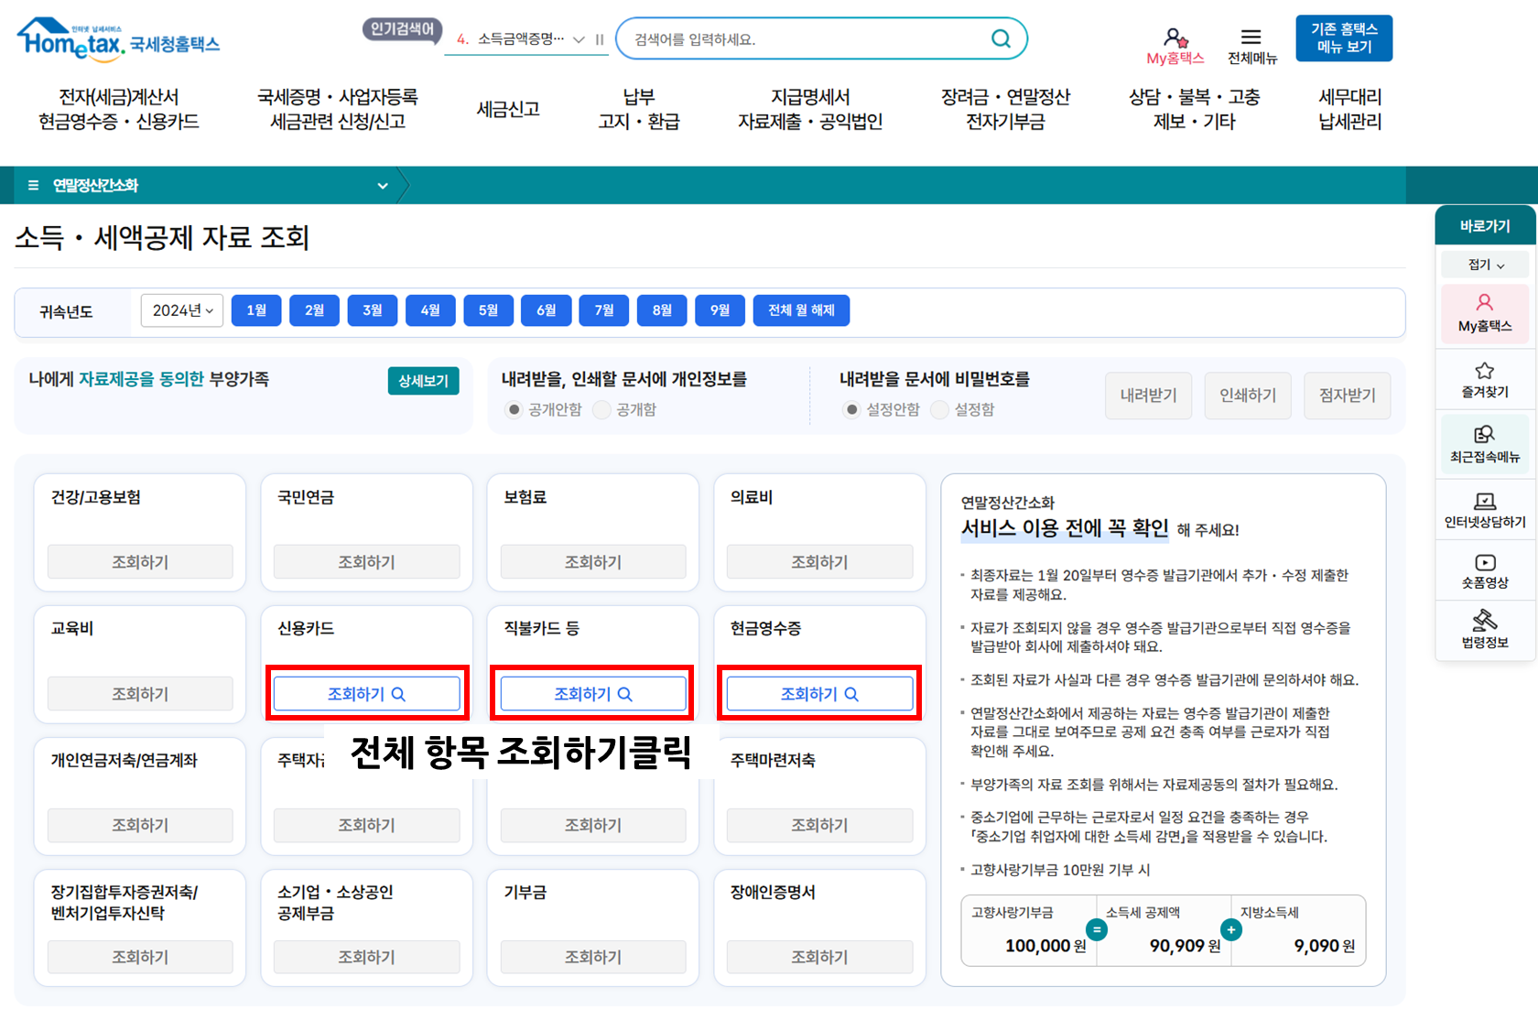Click the search magnifier icon
This screenshot has width=1538, height=1030.
click(x=1001, y=38)
